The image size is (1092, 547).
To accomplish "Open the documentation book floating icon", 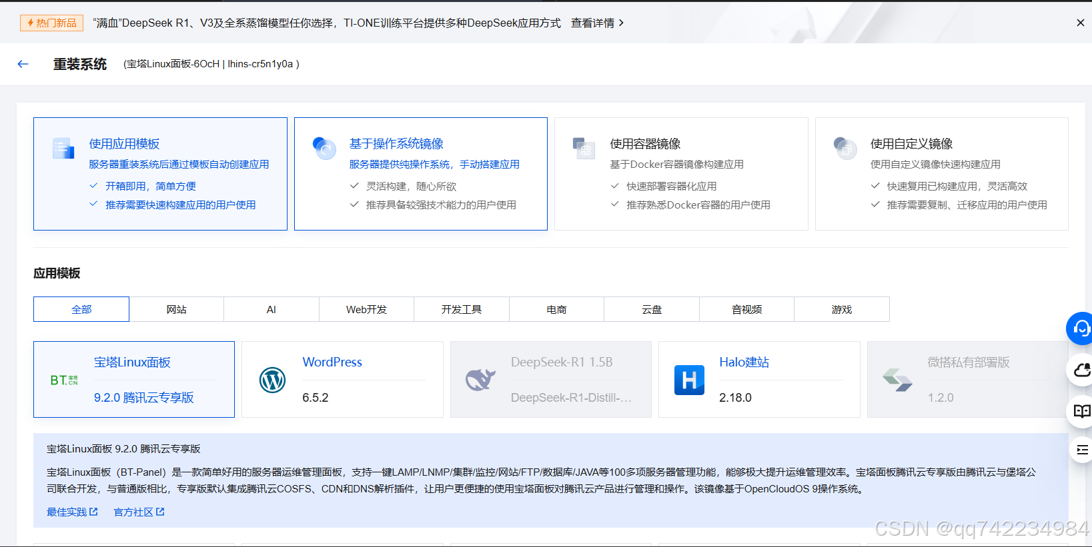I will pos(1081,411).
